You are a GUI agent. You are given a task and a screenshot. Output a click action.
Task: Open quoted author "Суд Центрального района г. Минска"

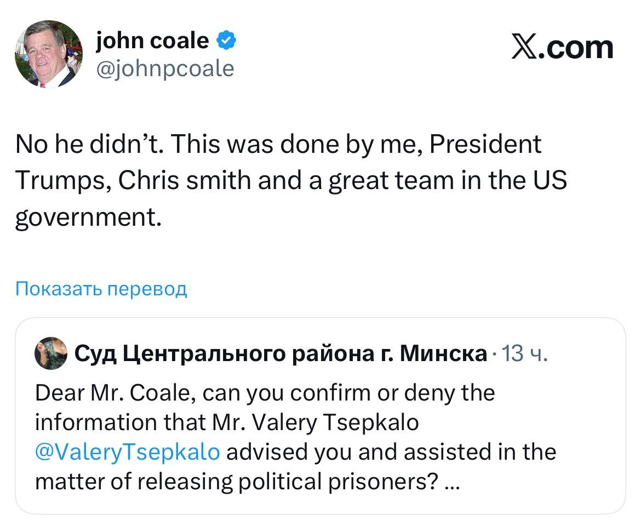pyautogui.click(x=281, y=354)
